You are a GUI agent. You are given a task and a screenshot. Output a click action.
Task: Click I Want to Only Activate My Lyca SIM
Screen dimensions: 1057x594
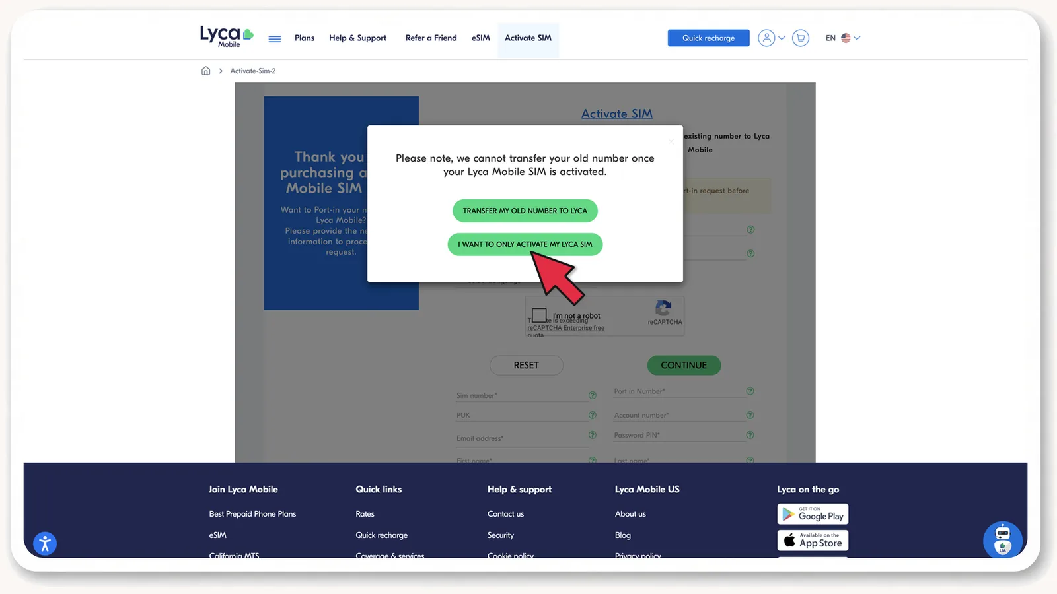(x=525, y=244)
